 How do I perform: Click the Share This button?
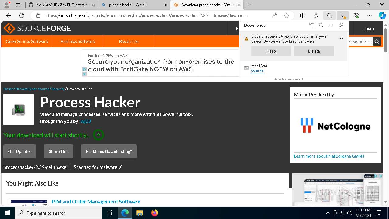point(58,151)
